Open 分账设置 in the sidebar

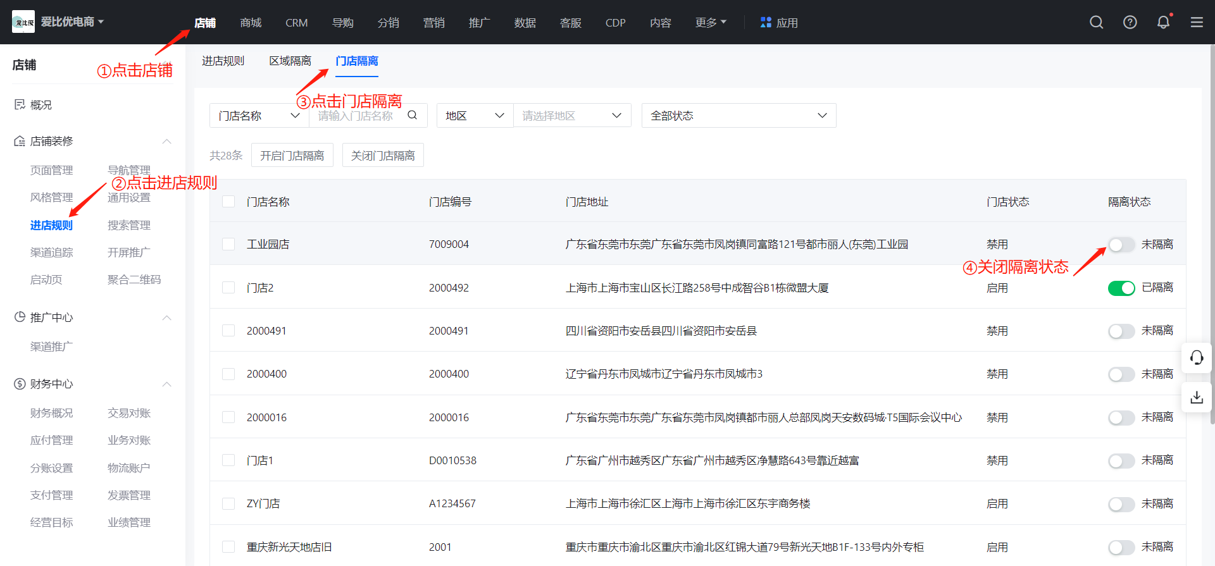[x=51, y=468]
